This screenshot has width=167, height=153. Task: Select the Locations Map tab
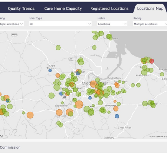coord(150,8)
